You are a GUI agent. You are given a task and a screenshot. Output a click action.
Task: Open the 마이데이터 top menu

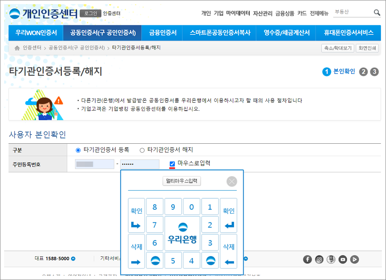238,13
